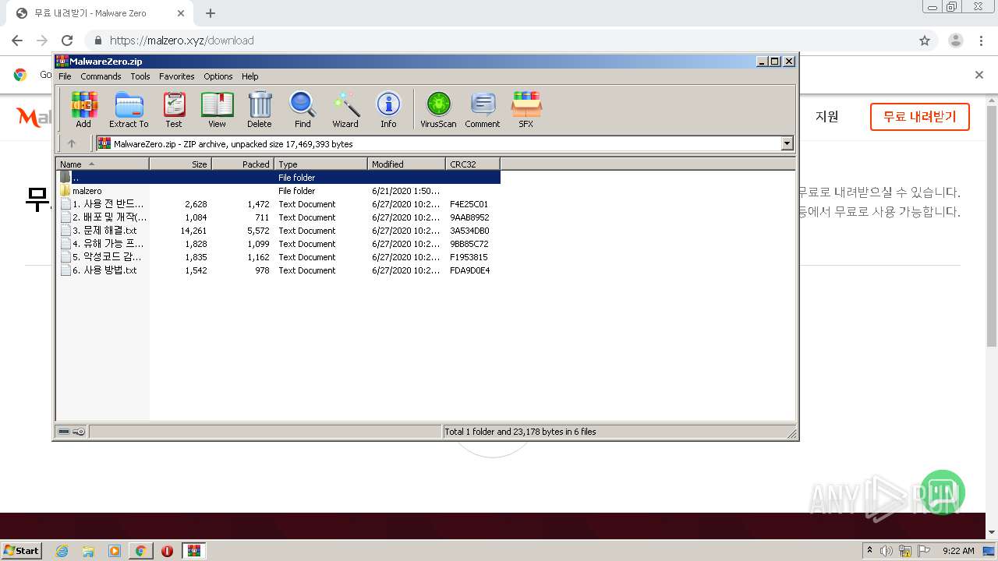The height and width of the screenshot is (561, 998).
Task: Open Chrome profile avatar
Action: [955, 41]
